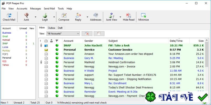Open the Help menu

(69, 9)
